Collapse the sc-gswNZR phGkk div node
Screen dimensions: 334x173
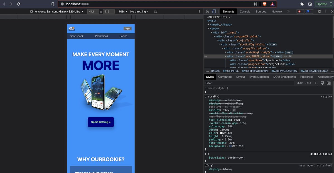(214, 36)
